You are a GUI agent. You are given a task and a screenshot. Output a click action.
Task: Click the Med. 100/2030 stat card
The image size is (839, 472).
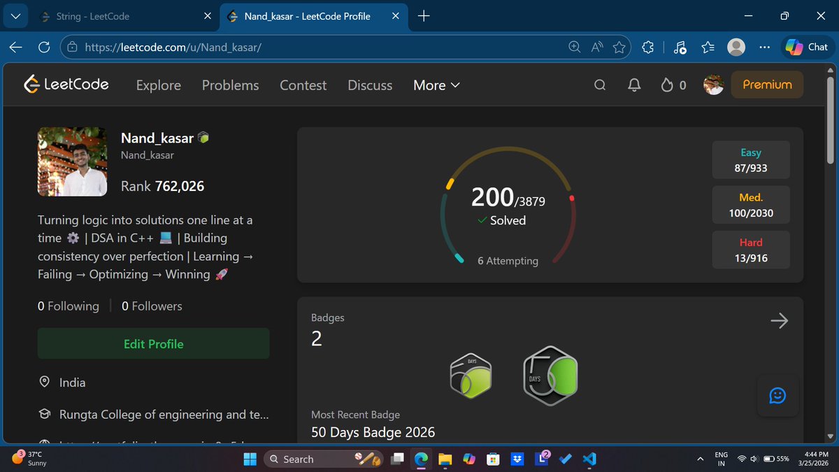pyautogui.click(x=751, y=205)
